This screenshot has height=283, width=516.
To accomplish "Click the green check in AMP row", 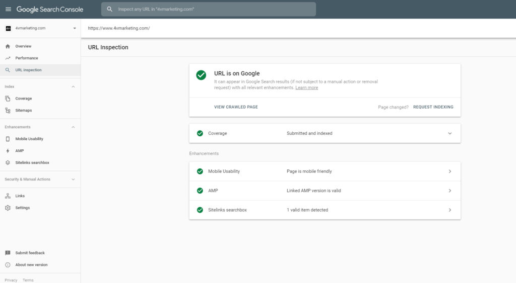I will coord(200,191).
